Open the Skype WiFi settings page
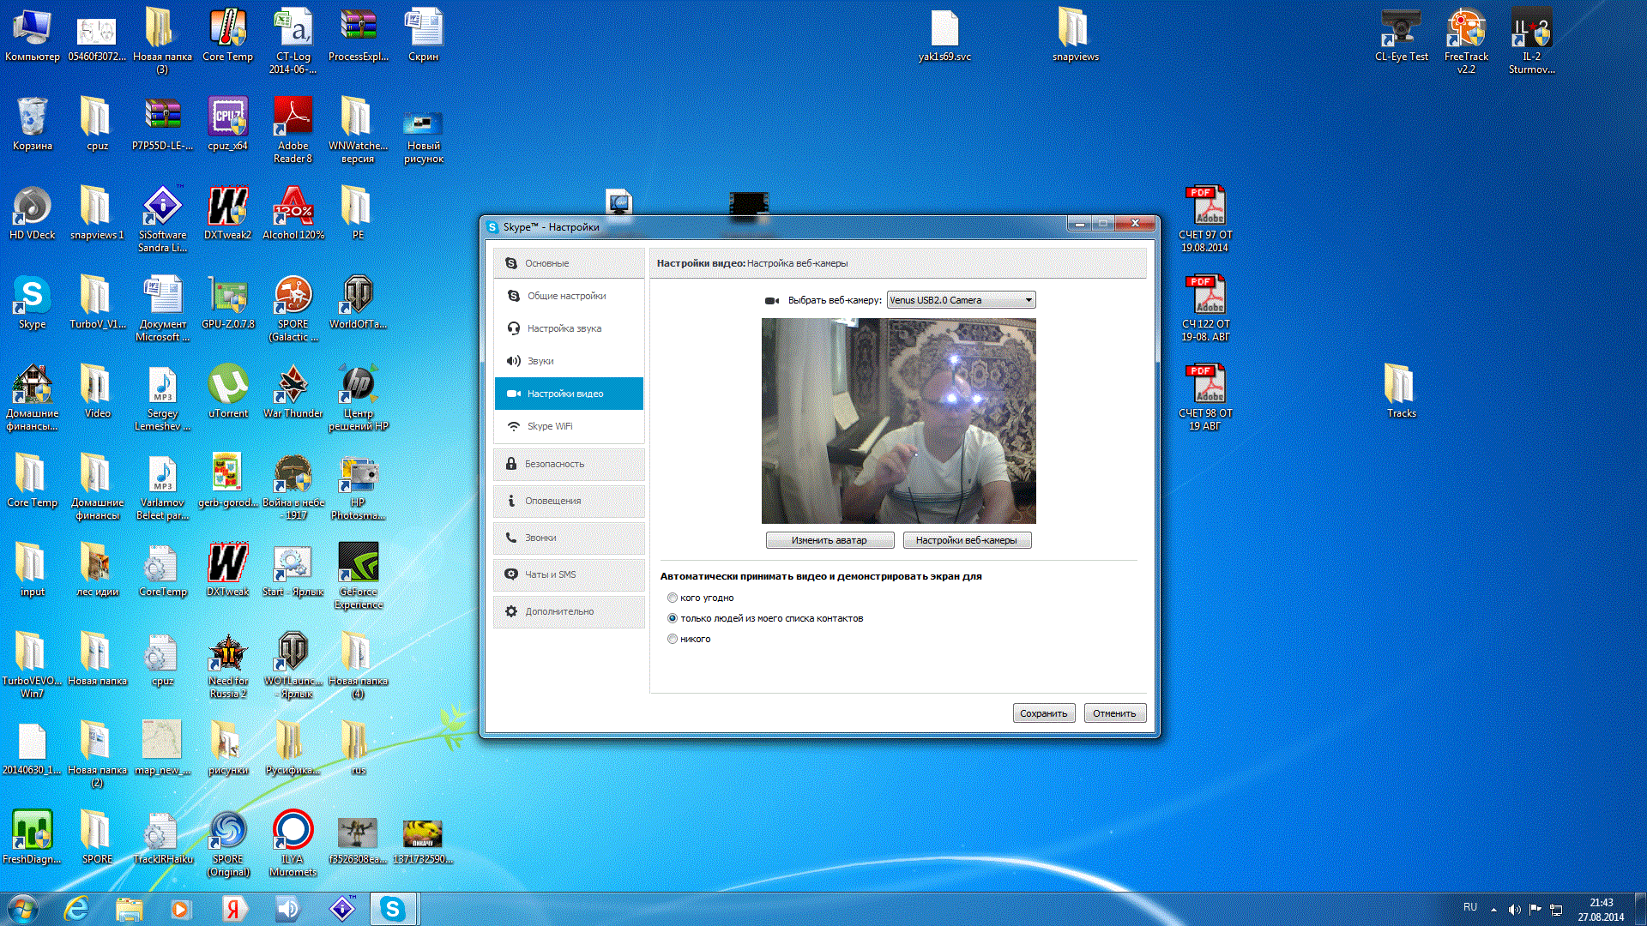The image size is (1647, 926). pos(569,426)
